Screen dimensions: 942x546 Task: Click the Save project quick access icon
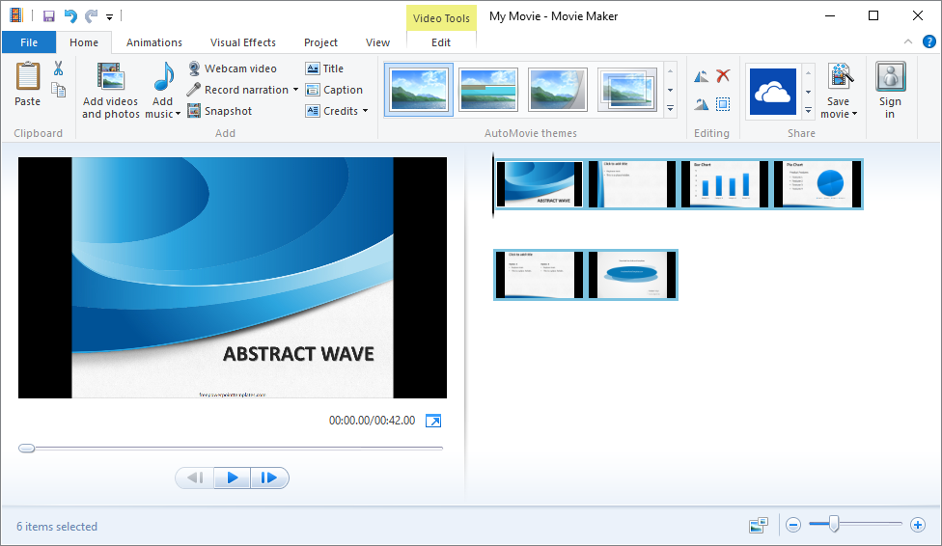(x=48, y=16)
